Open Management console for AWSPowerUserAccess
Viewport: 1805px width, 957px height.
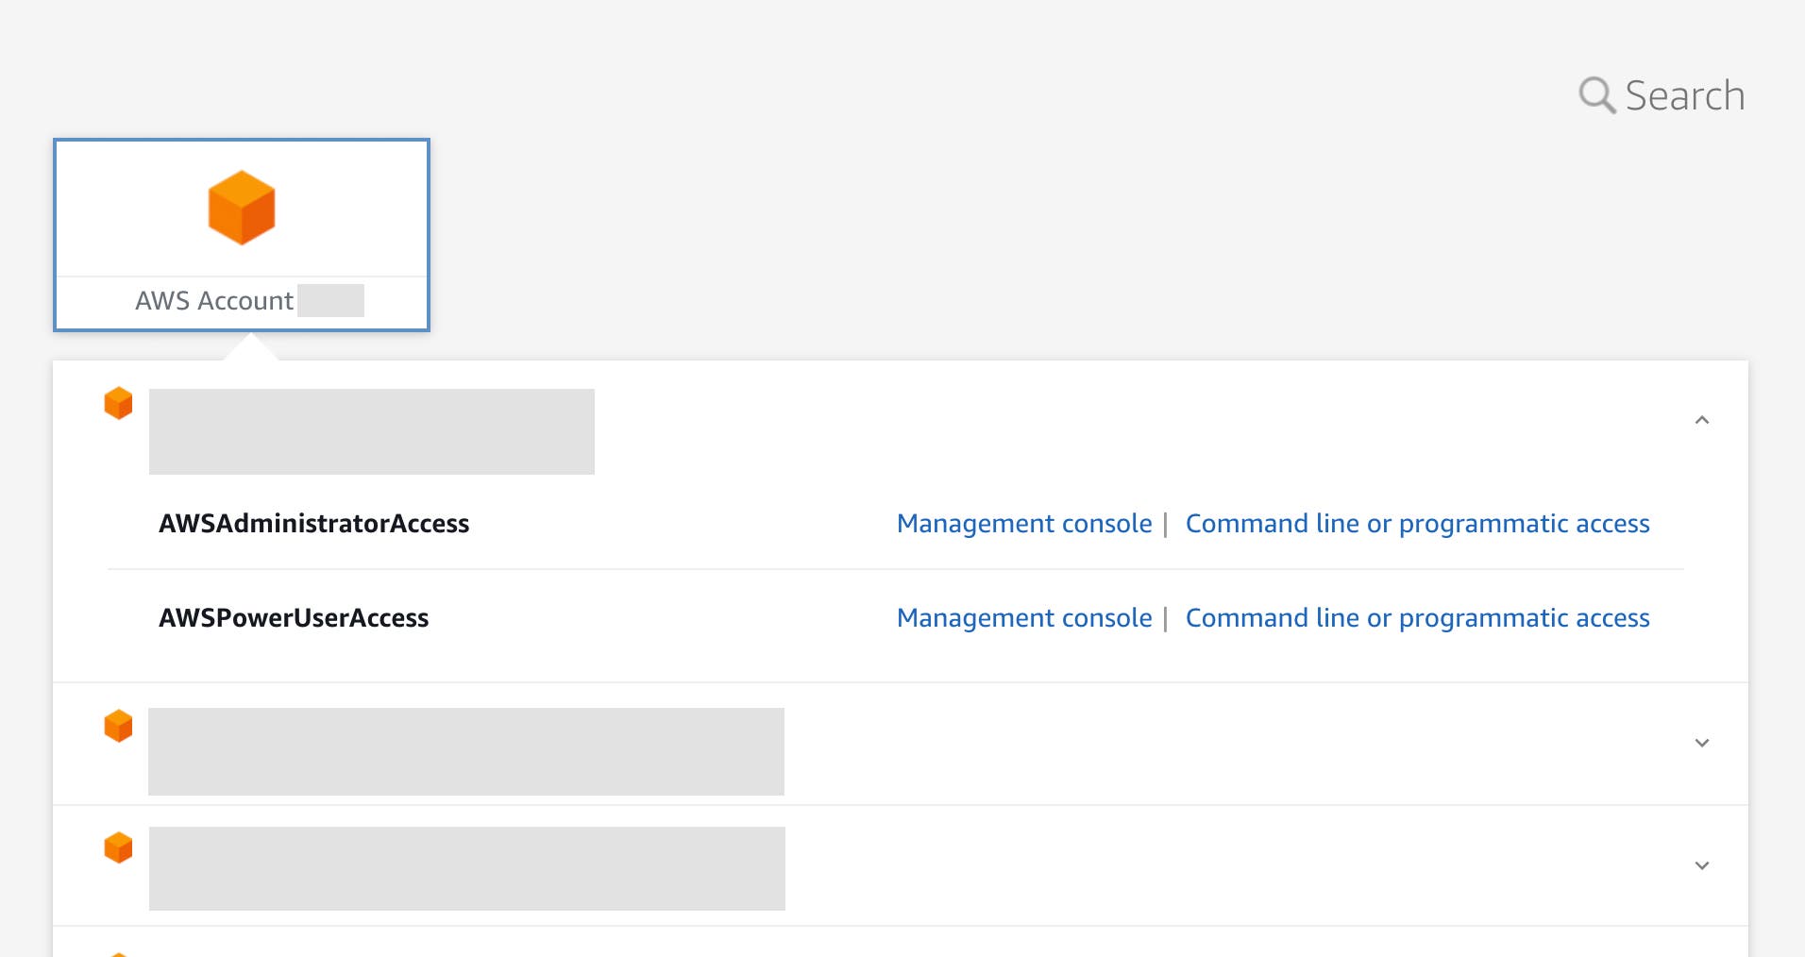point(1024,618)
